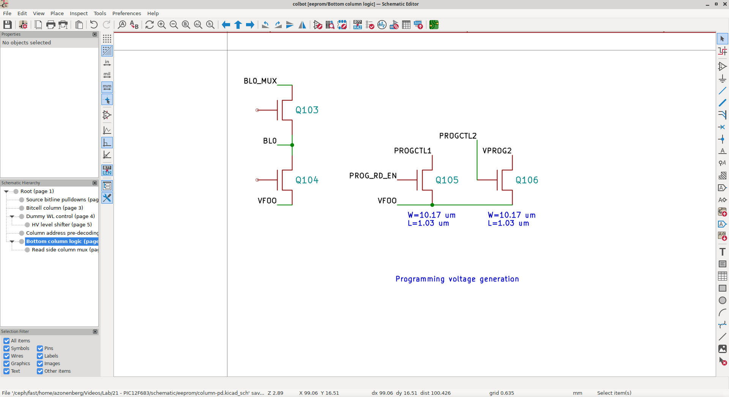Toggle the Labels selection filter checkbox
Image resolution: width=729 pixels, height=397 pixels.
point(40,356)
